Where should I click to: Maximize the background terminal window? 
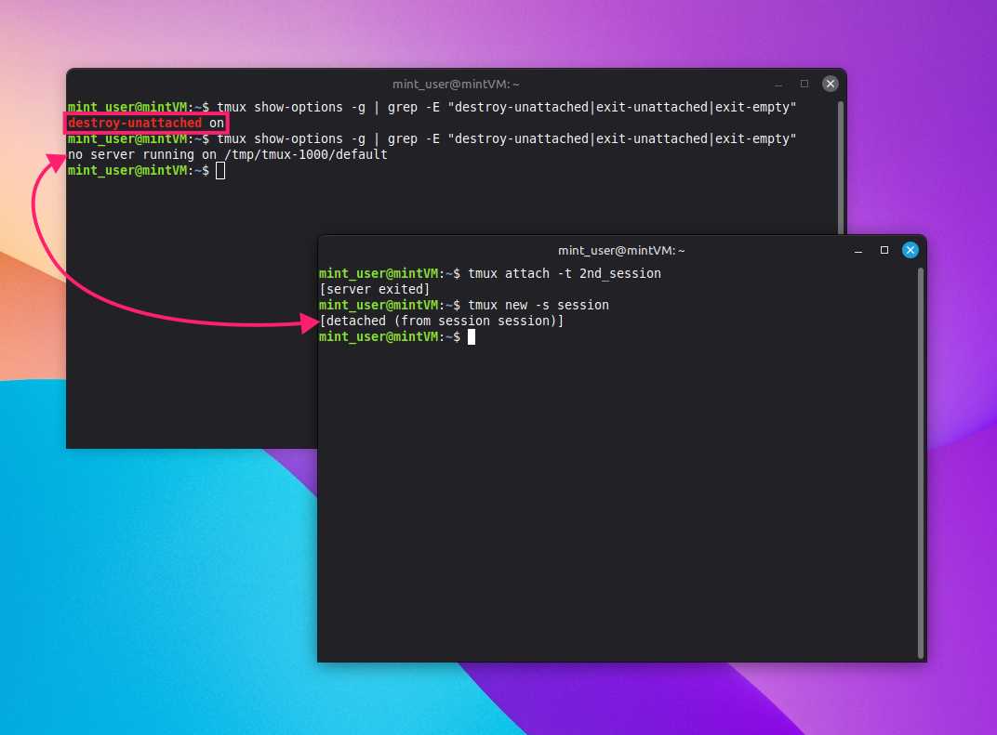coord(804,84)
